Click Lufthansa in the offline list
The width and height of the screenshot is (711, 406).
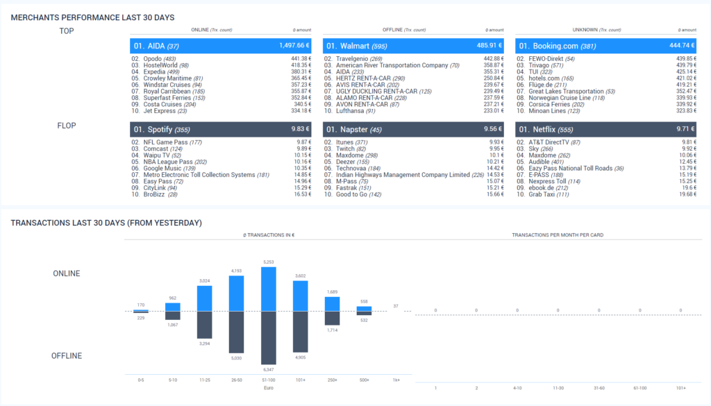click(413, 111)
